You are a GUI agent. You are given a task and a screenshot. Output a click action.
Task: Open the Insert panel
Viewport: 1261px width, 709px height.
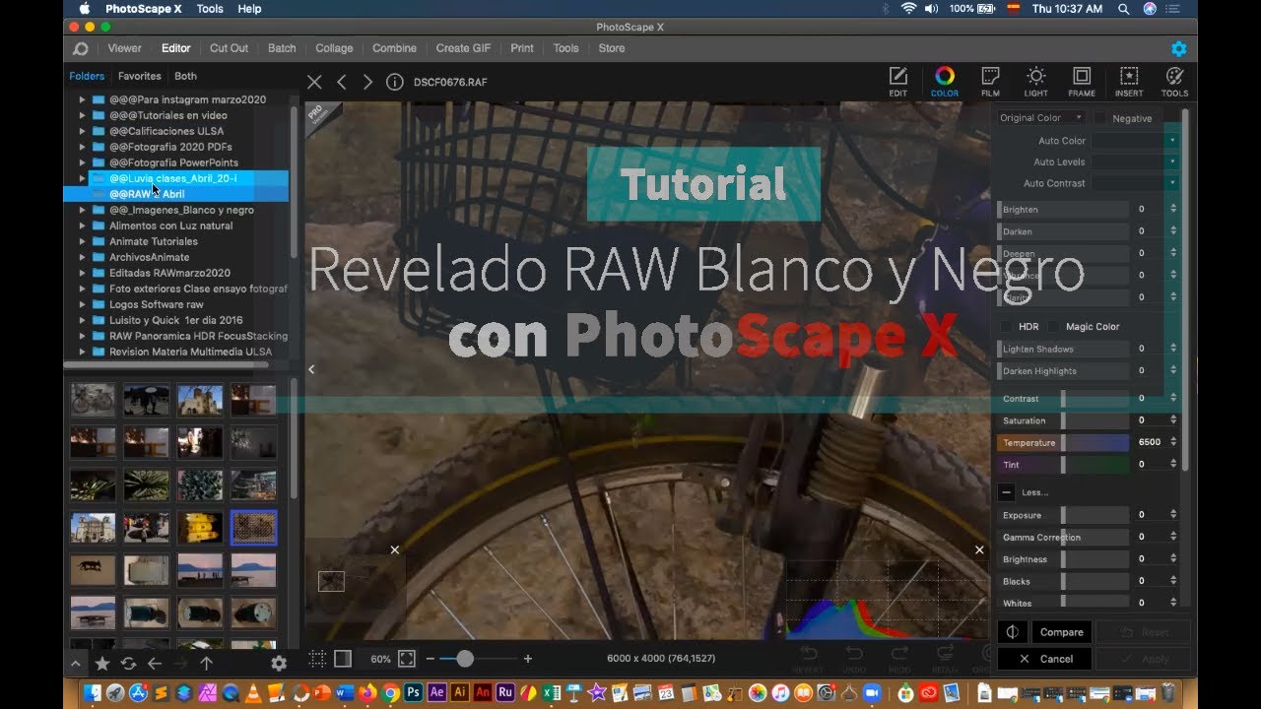(x=1129, y=82)
